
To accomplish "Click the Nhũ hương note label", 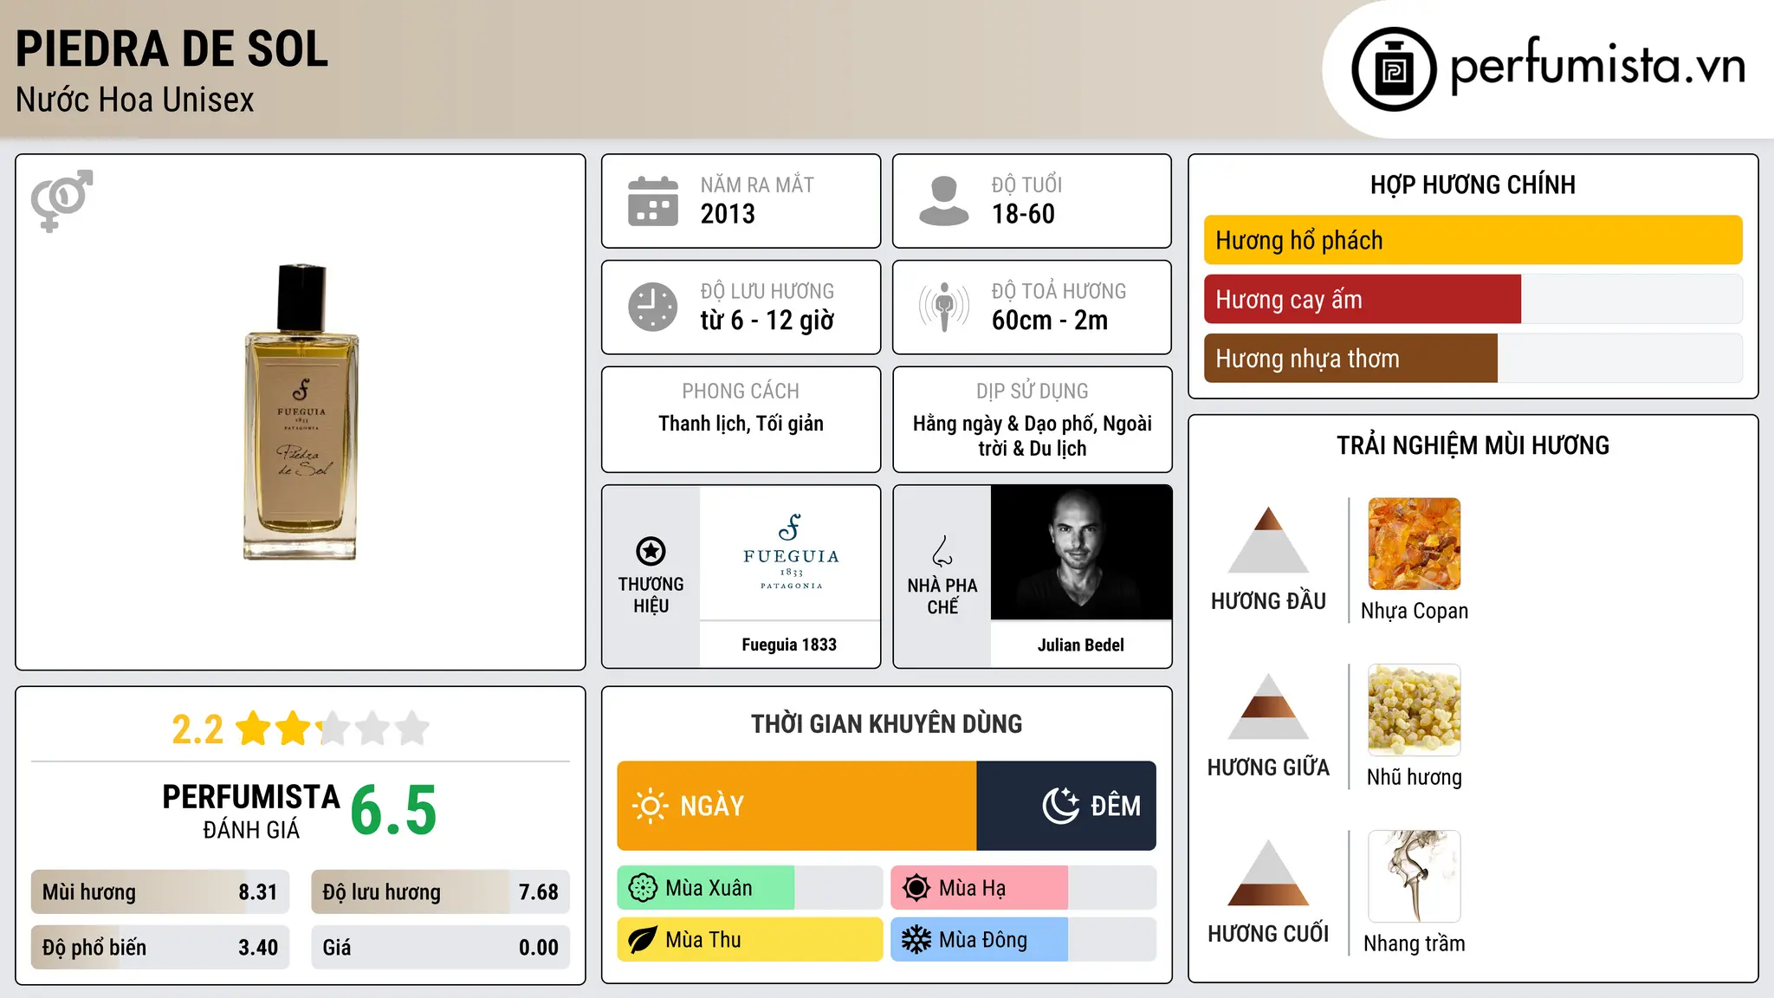I will [x=1415, y=777].
